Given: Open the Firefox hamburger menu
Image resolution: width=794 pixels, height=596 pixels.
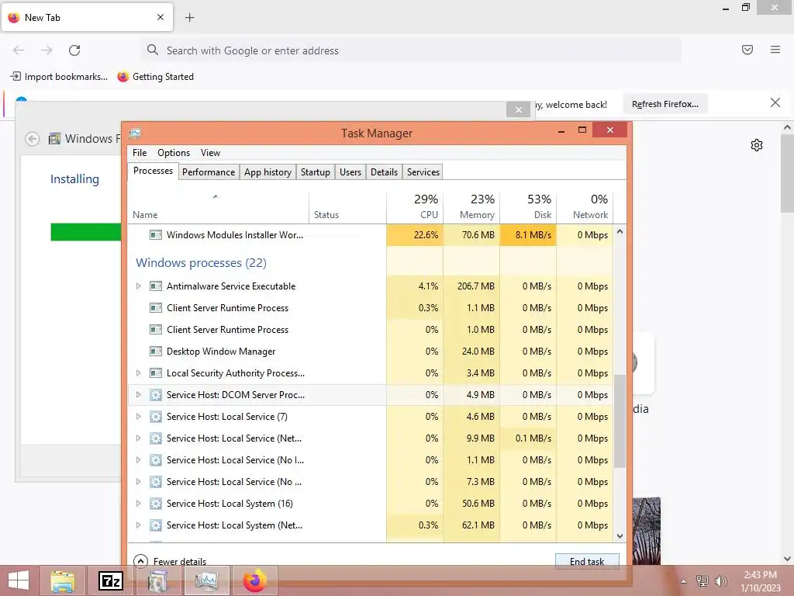Looking at the screenshot, I should pyautogui.click(x=775, y=50).
